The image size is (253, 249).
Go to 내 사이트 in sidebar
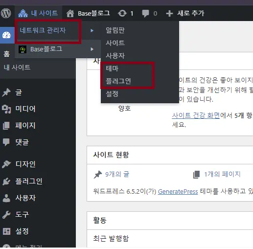tap(17, 67)
